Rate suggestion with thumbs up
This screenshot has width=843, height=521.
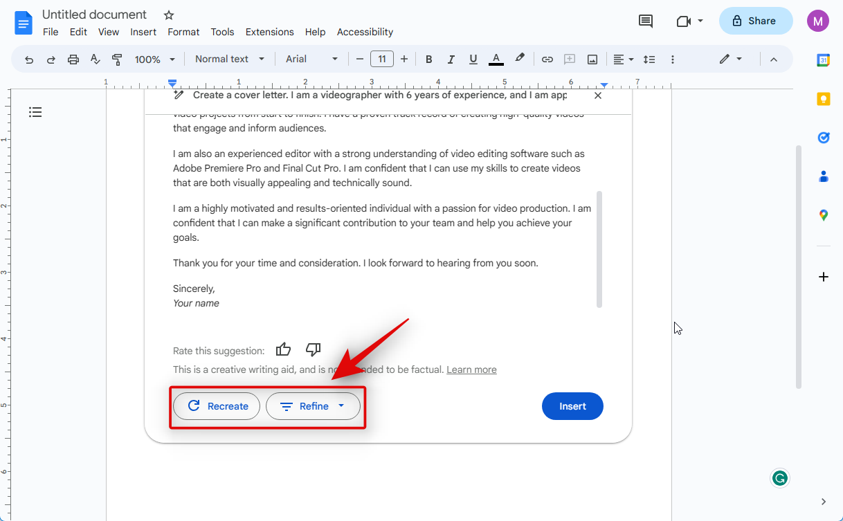pyautogui.click(x=283, y=349)
